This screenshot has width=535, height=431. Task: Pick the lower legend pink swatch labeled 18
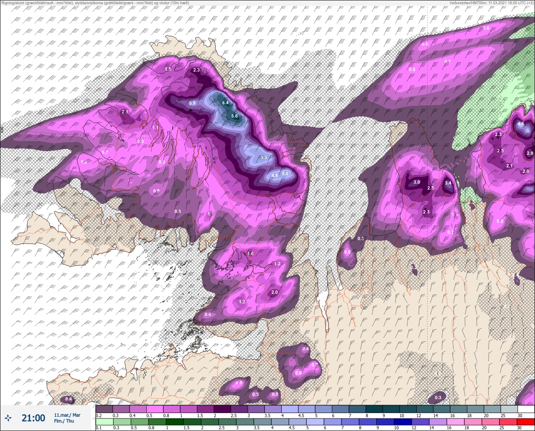click(473, 422)
